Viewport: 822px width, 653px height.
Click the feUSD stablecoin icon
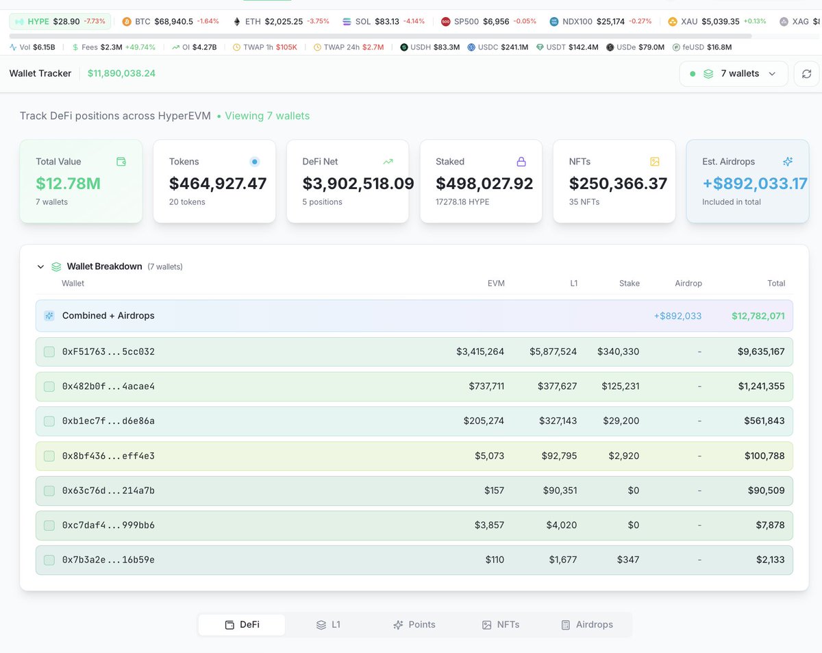676,47
